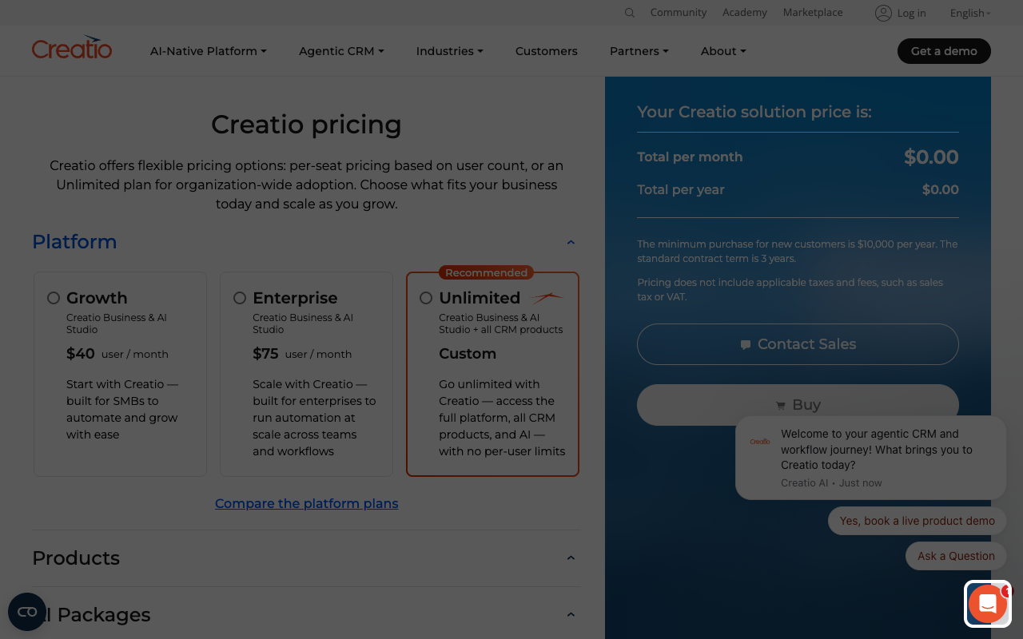This screenshot has width=1023, height=639.
Task: Open the Community link in top bar
Action: 679,13
